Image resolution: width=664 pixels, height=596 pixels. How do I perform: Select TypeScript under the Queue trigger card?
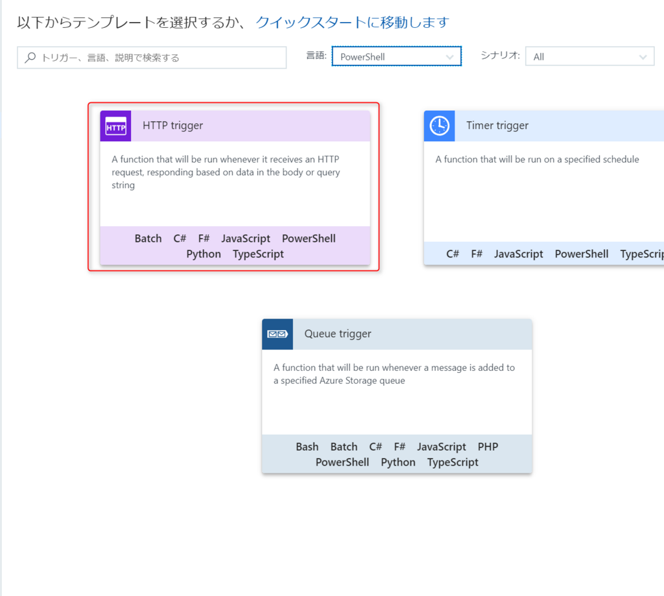[453, 462]
